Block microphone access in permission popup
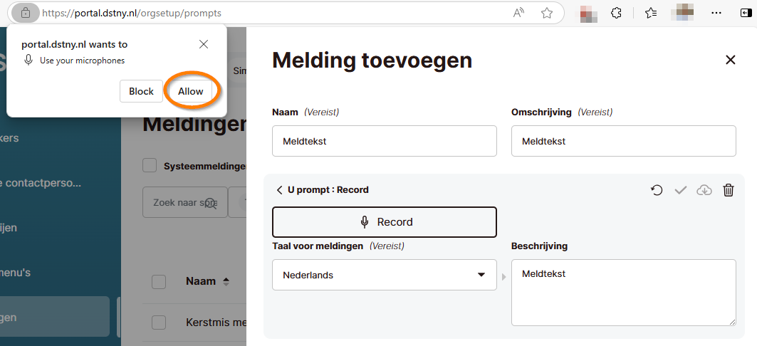 pos(141,91)
